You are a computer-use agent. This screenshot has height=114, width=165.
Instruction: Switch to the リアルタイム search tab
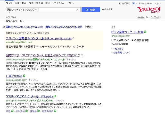(58, 3)
